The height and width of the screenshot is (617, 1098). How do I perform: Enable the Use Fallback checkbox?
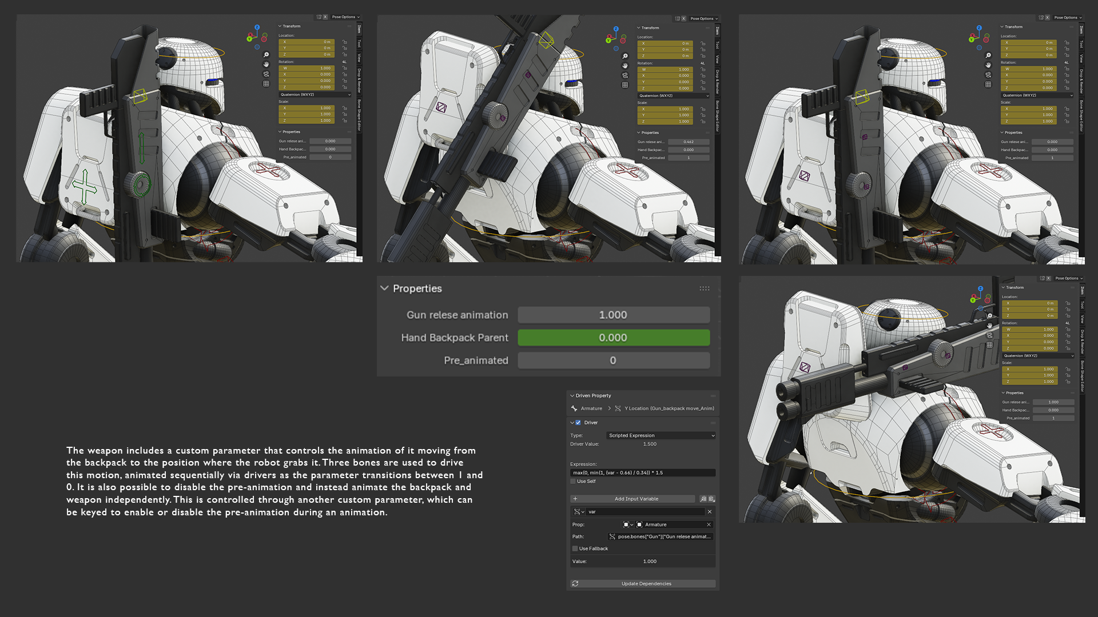click(575, 548)
